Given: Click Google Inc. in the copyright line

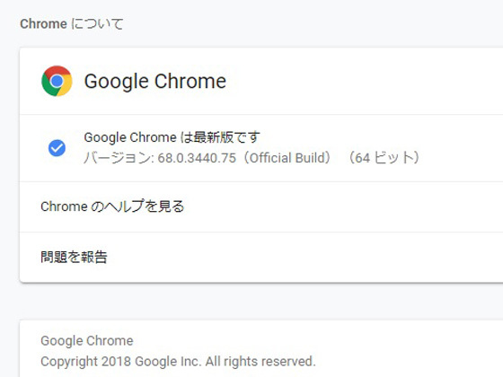Looking at the screenshot, I should (x=169, y=362).
